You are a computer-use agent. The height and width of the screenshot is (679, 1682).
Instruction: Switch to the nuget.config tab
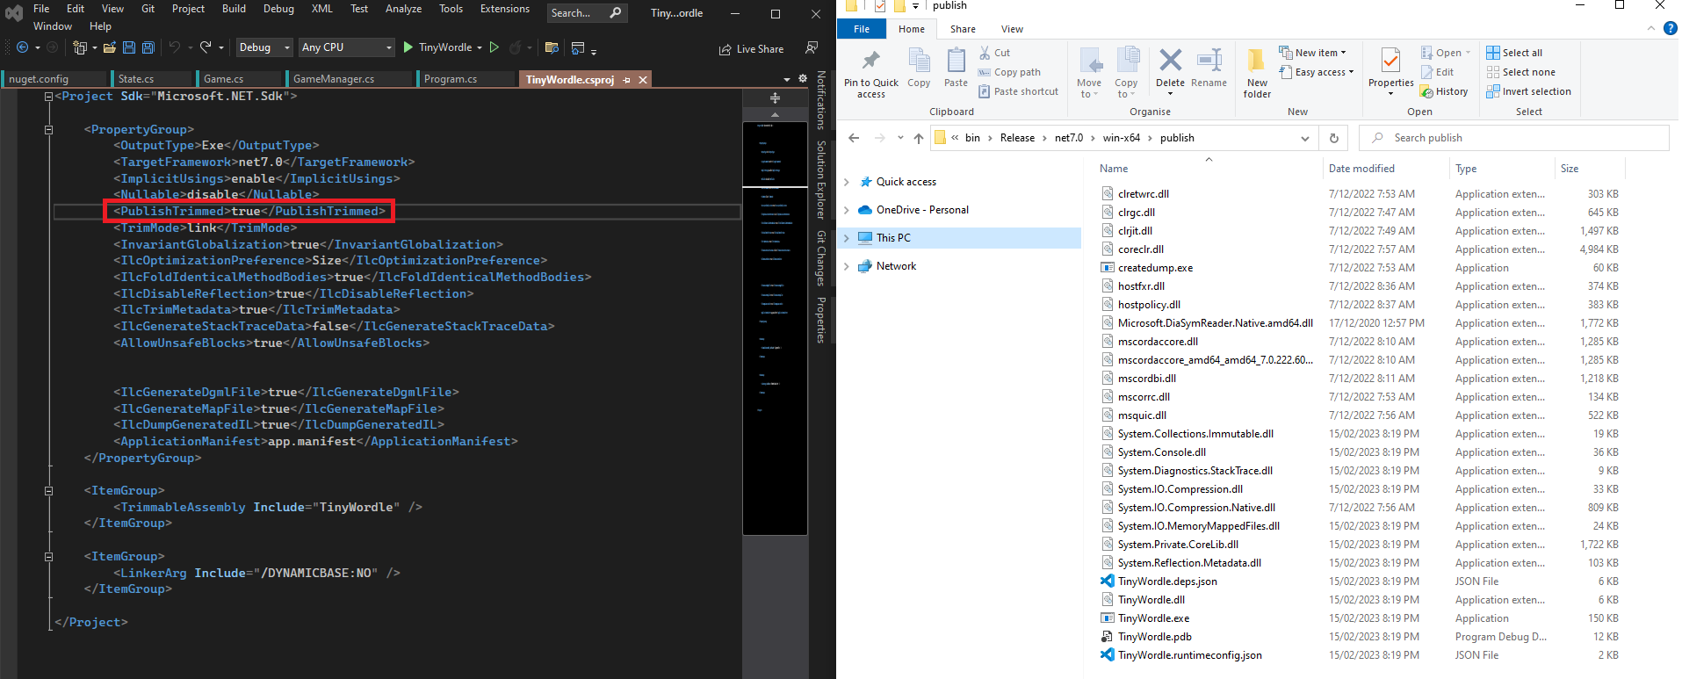[x=39, y=79]
